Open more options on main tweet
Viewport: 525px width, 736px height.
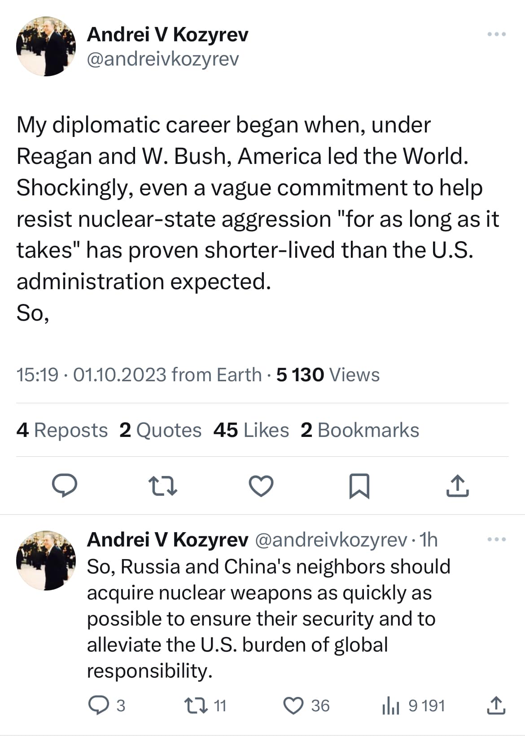(x=497, y=34)
